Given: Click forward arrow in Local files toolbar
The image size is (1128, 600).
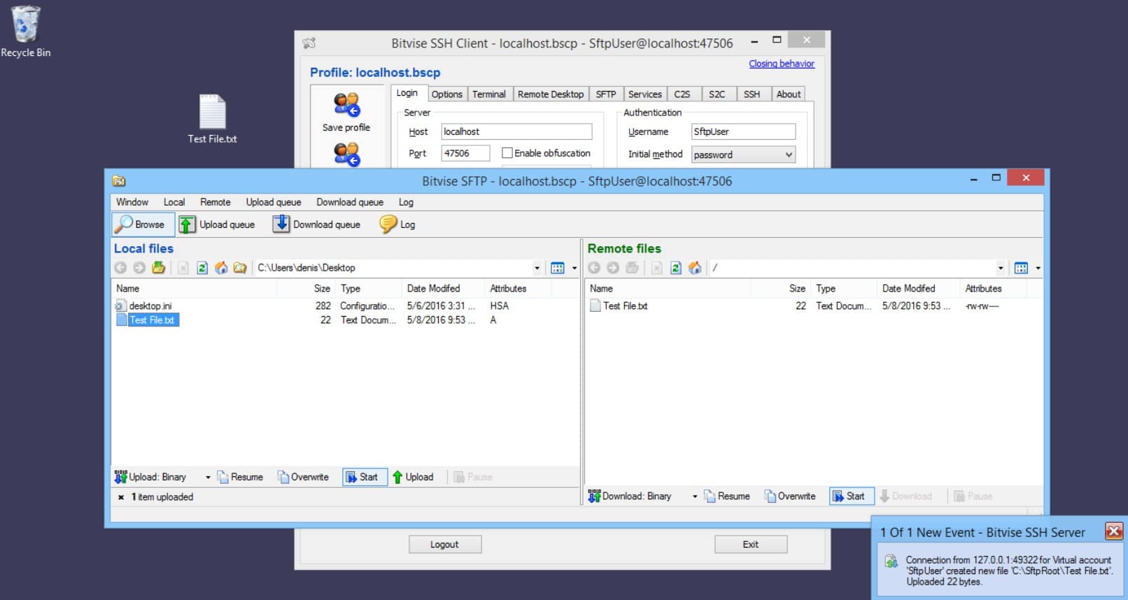Looking at the screenshot, I should pyautogui.click(x=139, y=268).
